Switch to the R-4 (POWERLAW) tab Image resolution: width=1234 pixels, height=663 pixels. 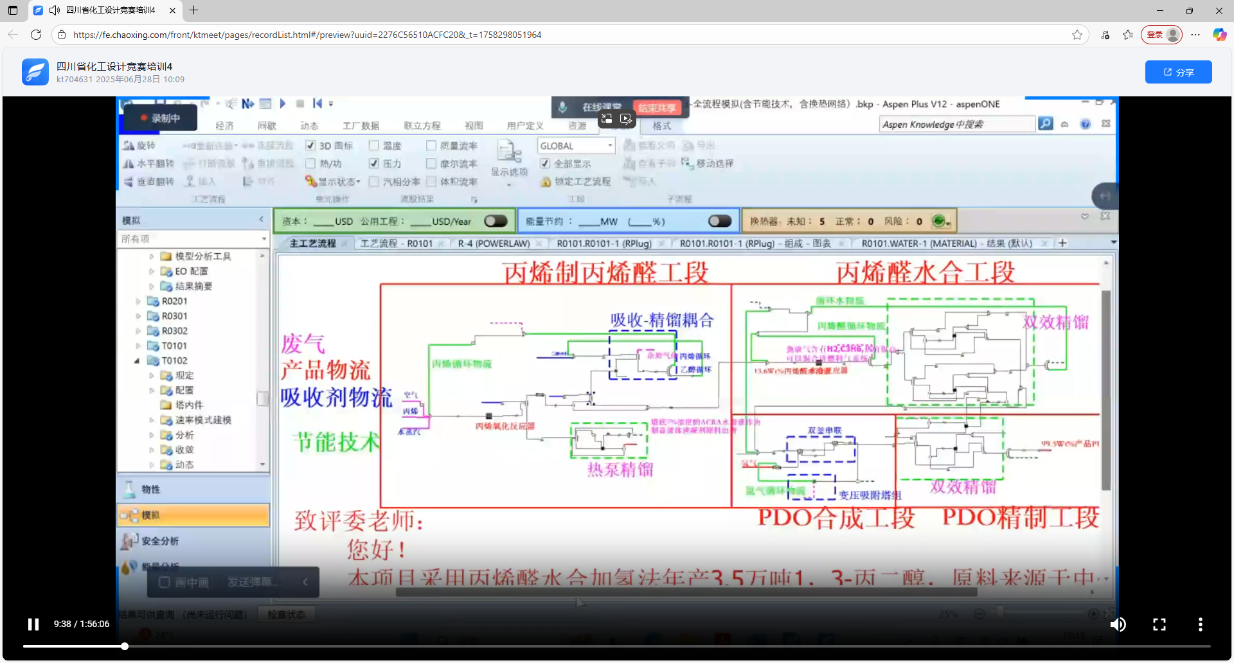tap(494, 243)
